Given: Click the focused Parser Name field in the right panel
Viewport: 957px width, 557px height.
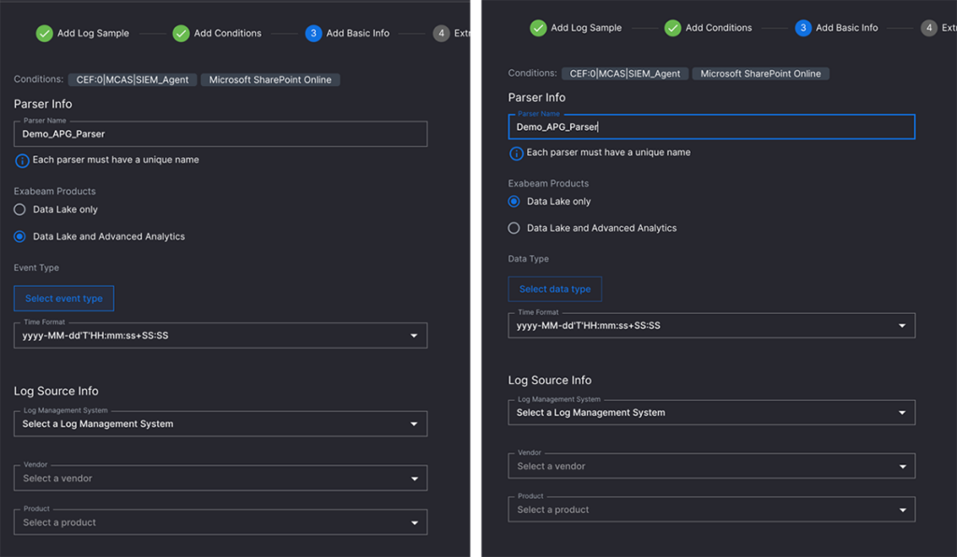Looking at the screenshot, I should tap(711, 127).
